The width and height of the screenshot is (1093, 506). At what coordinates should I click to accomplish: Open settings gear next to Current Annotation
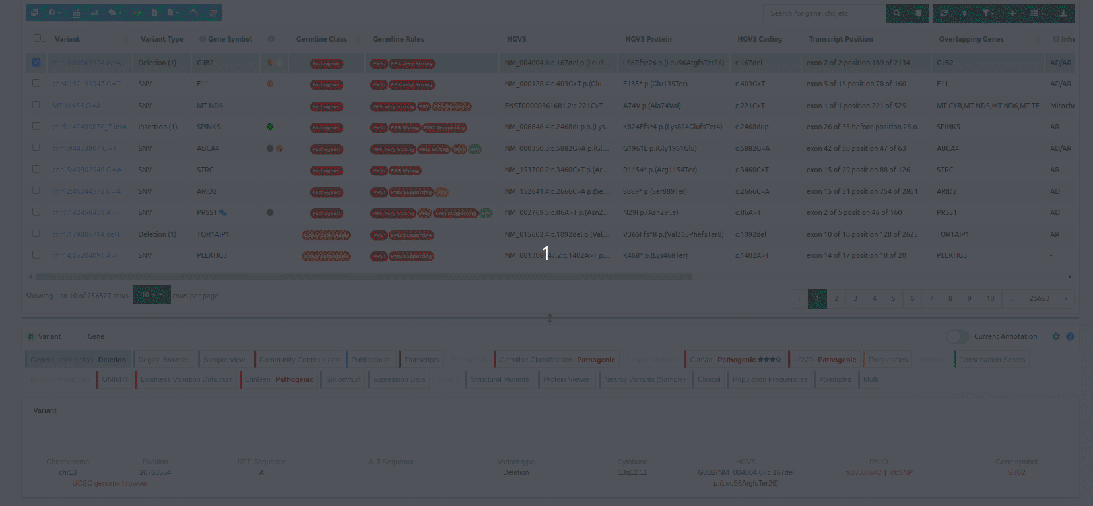1056,336
